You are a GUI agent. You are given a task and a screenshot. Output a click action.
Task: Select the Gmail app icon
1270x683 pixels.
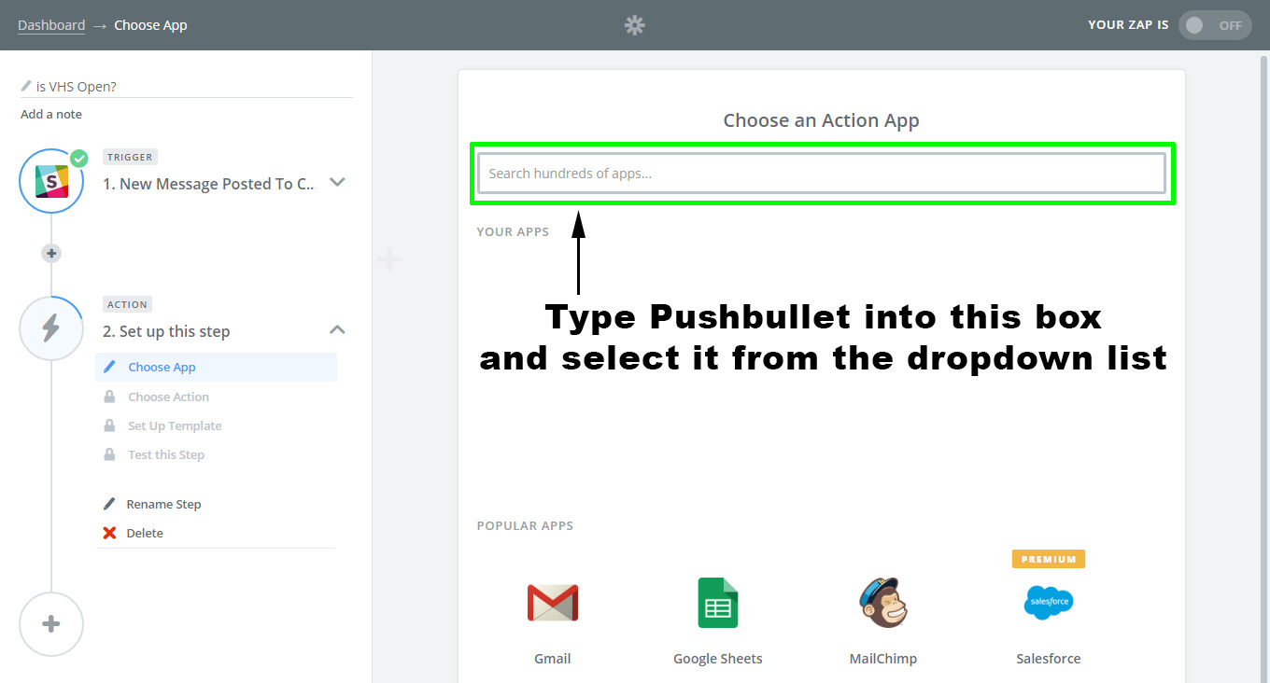pos(552,603)
